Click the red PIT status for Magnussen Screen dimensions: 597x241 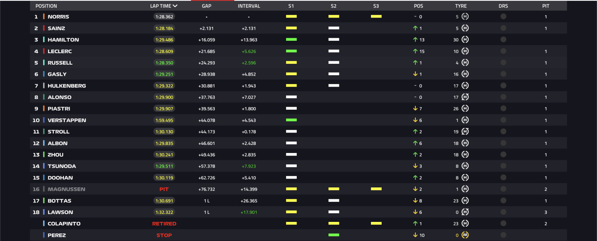coord(164,189)
